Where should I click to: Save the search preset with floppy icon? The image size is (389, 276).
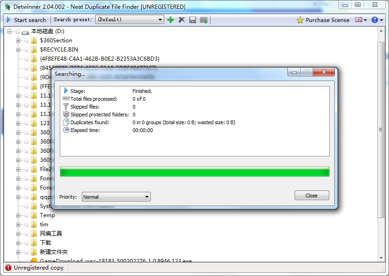click(193, 20)
